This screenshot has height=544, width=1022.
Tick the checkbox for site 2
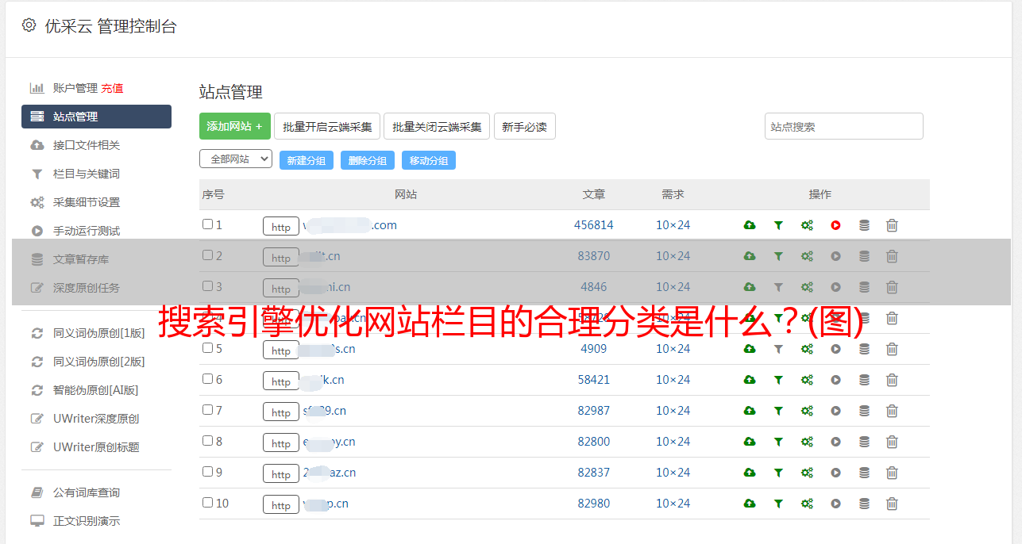(x=207, y=255)
